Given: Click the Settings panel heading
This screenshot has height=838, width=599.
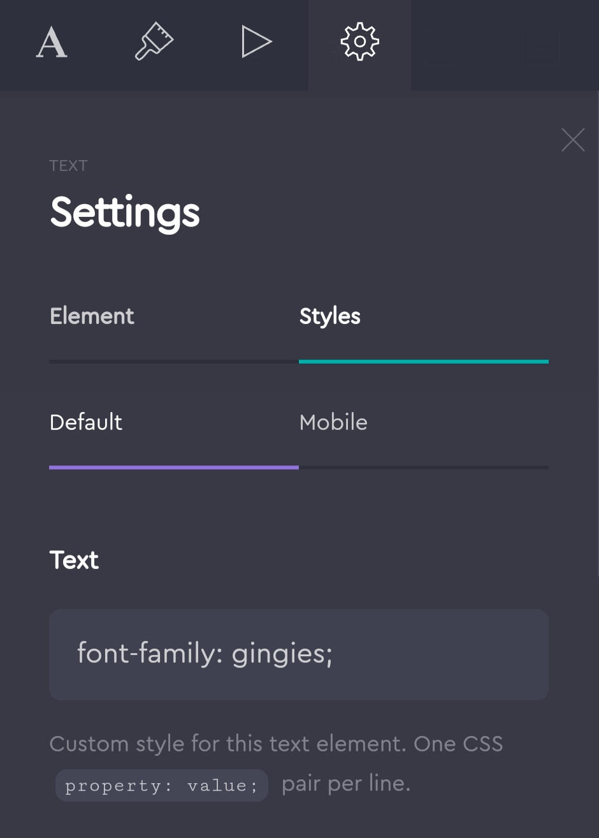Looking at the screenshot, I should pyautogui.click(x=125, y=212).
